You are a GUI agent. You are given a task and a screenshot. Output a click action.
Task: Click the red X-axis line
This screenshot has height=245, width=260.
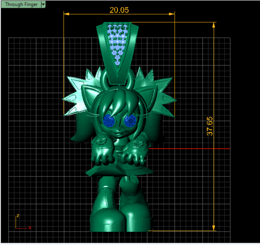pos(189,149)
